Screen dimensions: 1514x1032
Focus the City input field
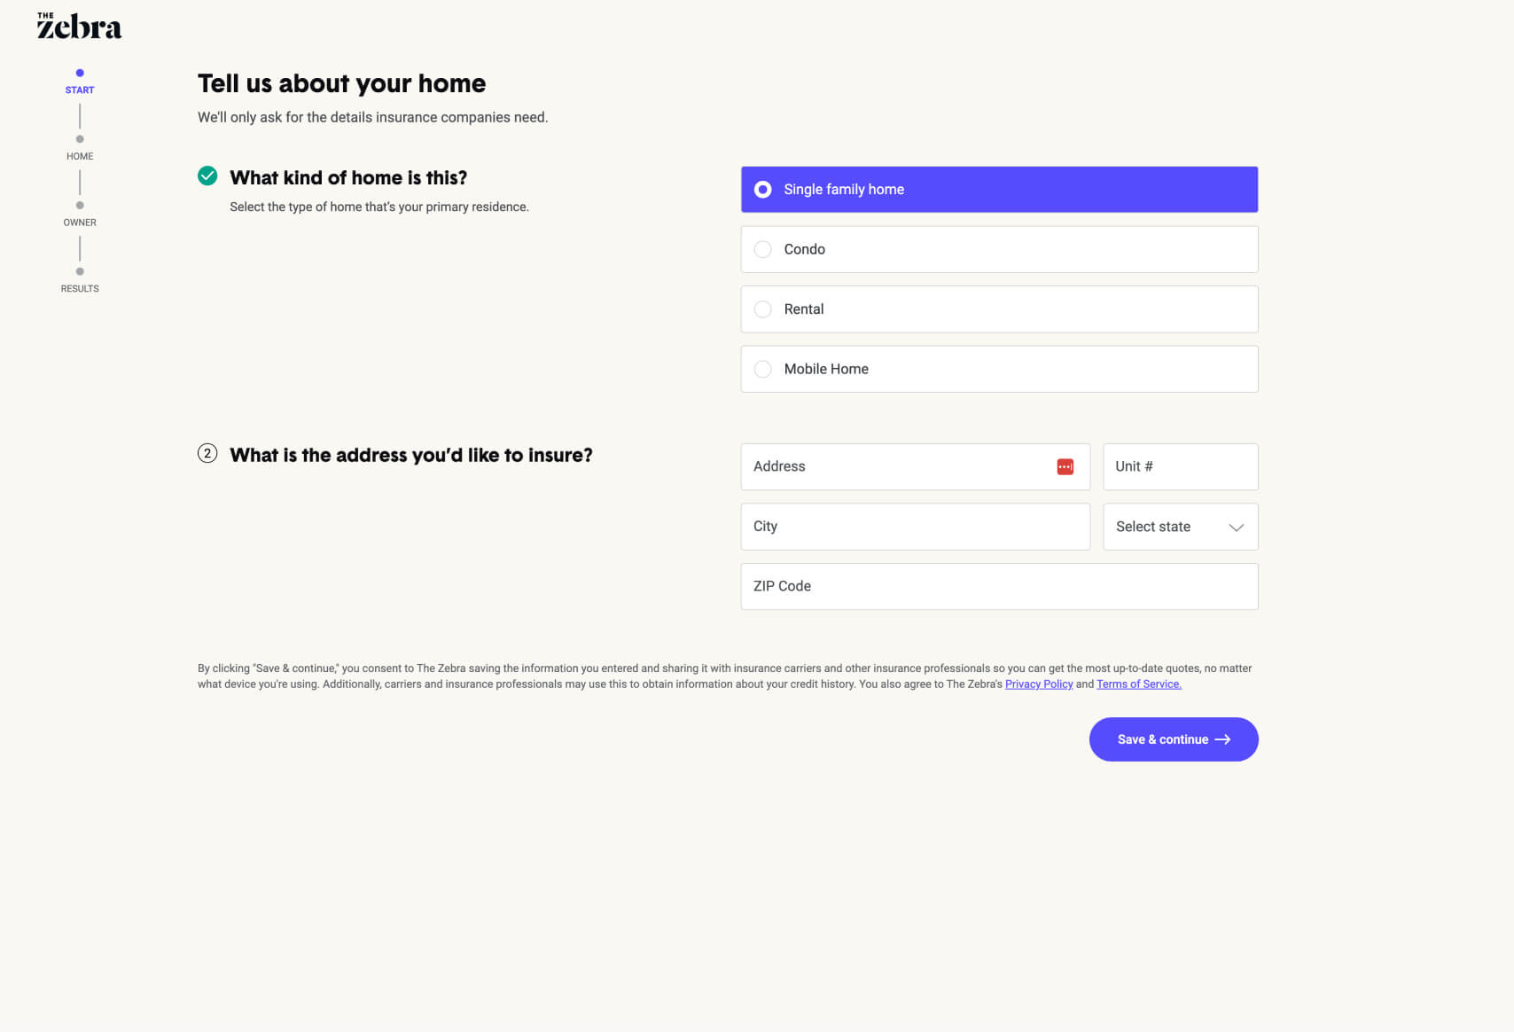(x=915, y=527)
